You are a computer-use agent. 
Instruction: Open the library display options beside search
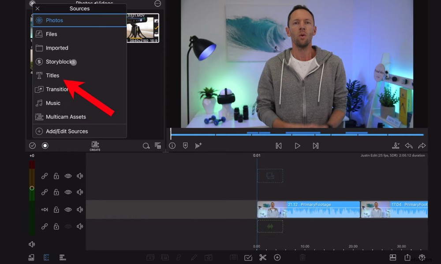point(158,145)
